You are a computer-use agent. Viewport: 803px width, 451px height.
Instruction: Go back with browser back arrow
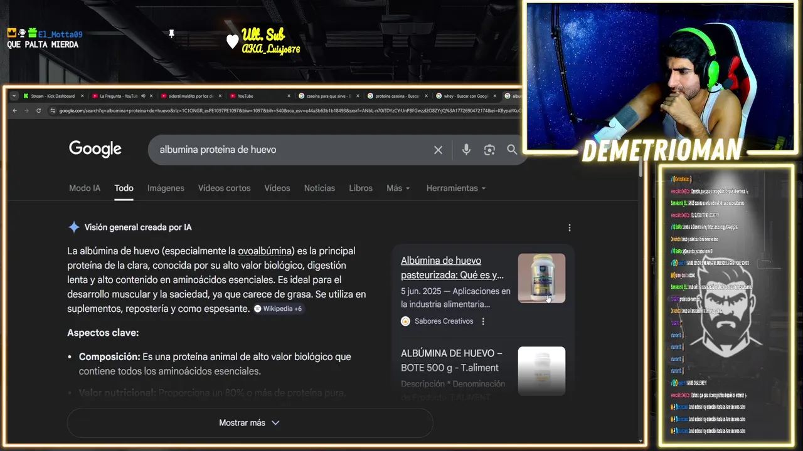15,111
